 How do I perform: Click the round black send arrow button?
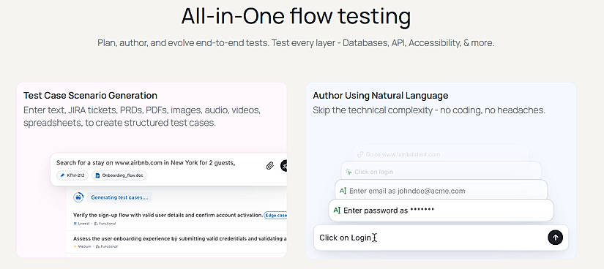tap(555, 238)
